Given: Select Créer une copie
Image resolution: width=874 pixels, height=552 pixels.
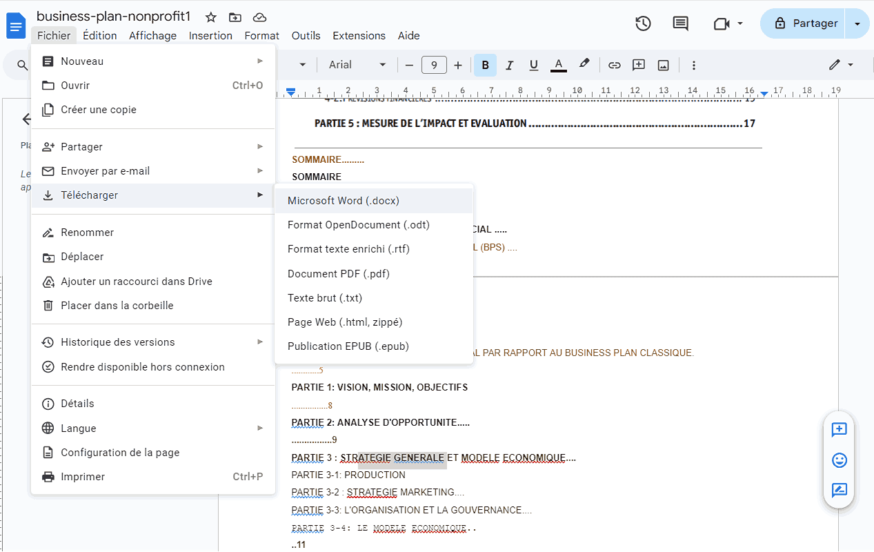Looking at the screenshot, I should 153,110.
